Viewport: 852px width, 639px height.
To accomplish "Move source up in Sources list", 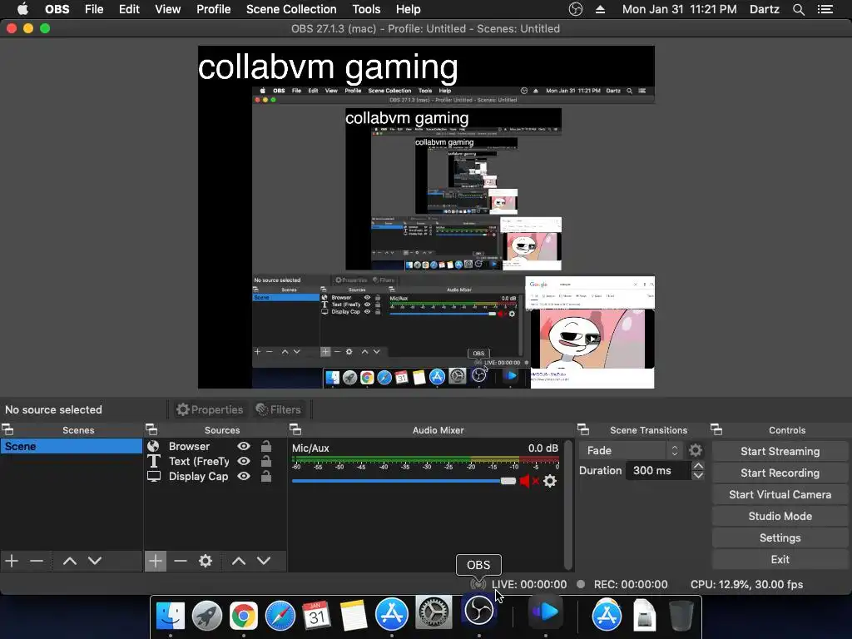I will tap(239, 561).
